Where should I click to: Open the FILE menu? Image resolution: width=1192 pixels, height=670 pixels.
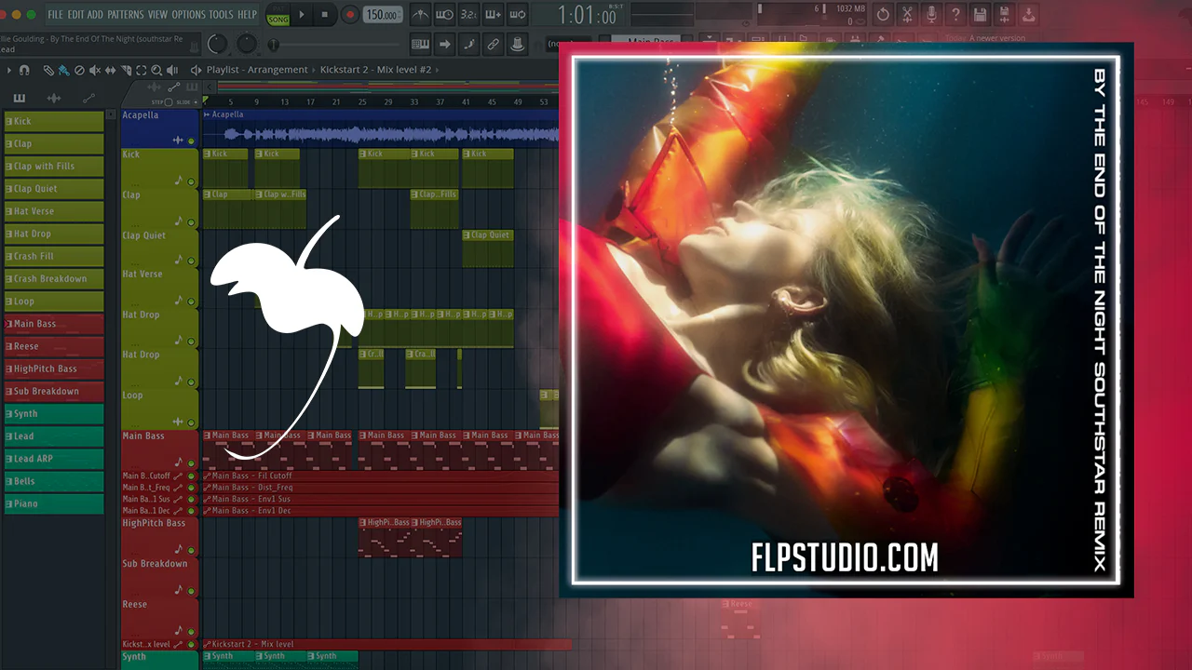point(55,15)
